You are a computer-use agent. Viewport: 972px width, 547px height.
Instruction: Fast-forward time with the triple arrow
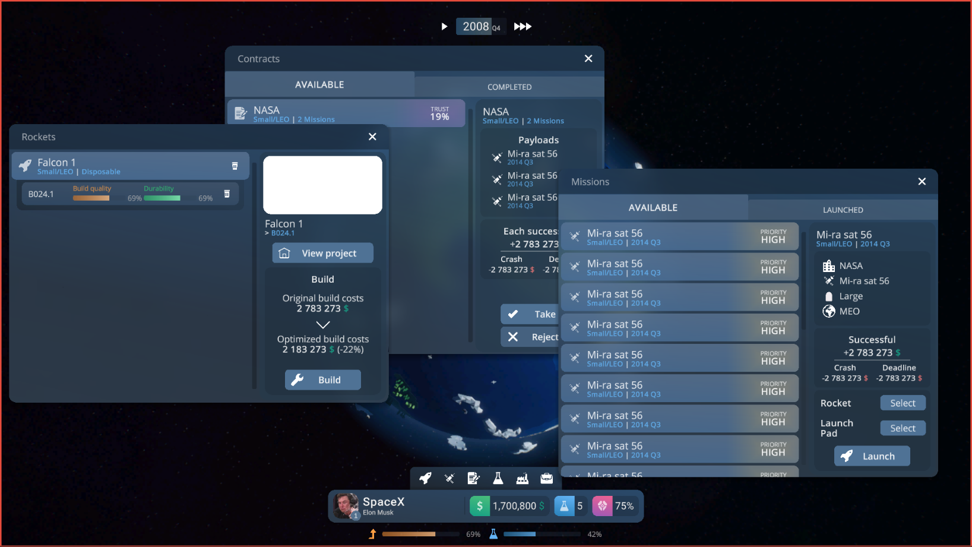(x=523, y=27)
